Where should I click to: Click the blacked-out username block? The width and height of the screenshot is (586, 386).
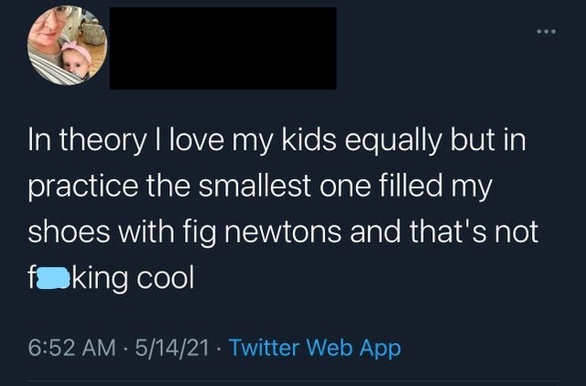click(x=222, y=48)
